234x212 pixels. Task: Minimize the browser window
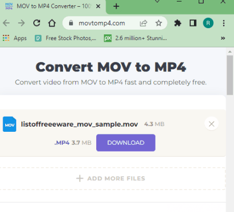pyautogui.click(x=179, y=2)
